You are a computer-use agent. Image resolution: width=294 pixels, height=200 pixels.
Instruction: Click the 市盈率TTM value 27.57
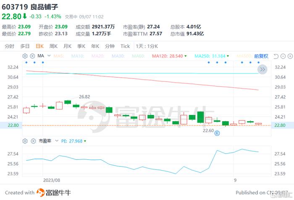click(156, 34)
